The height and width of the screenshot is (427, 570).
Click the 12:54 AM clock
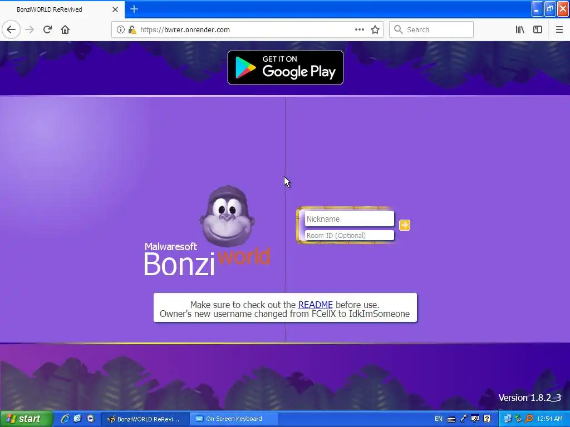(549, 419)
